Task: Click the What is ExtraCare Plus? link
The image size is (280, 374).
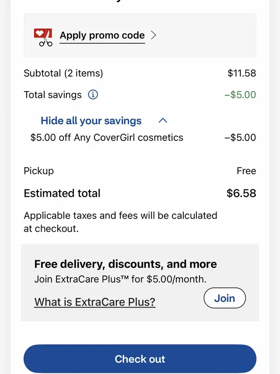Action: coord(94,302)
